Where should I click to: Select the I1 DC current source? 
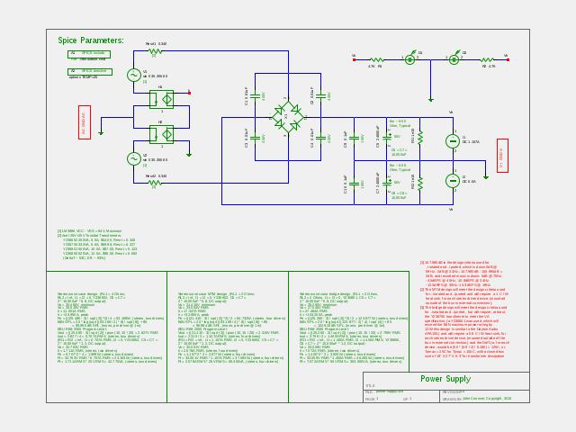pos(453,141)
